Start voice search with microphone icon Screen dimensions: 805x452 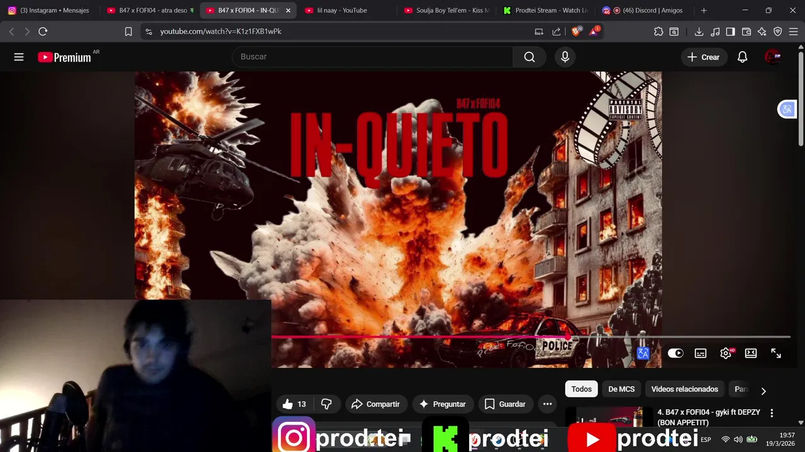(x=565, y=57)
